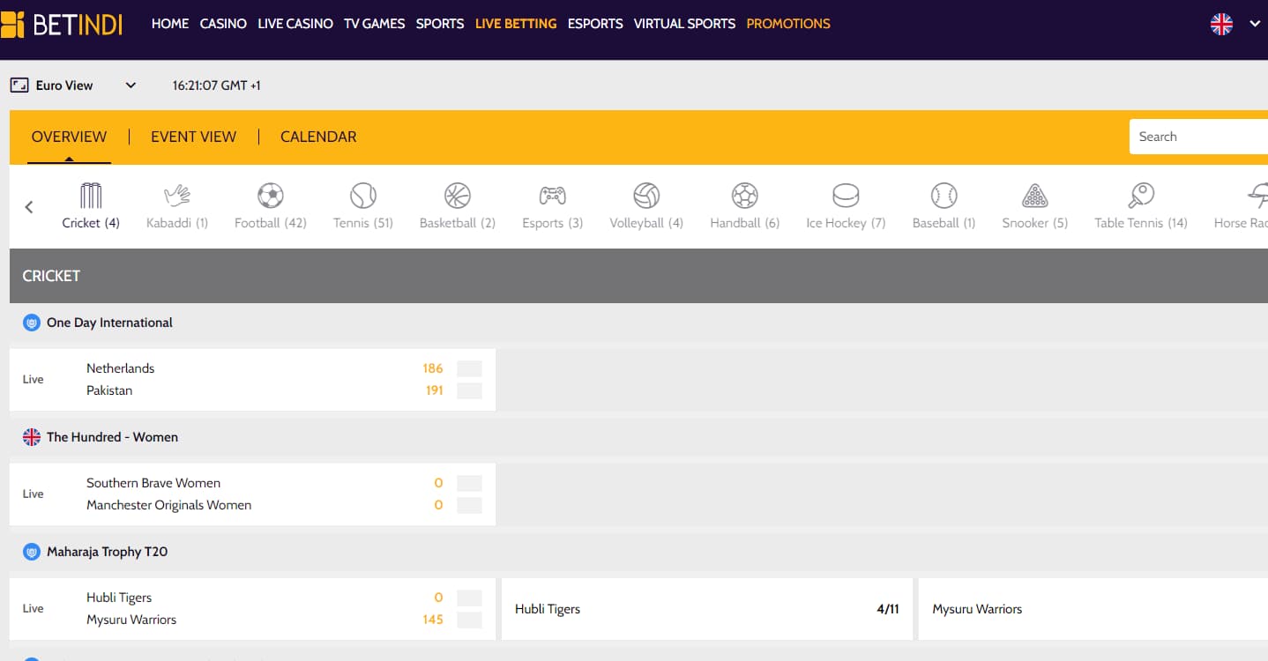1268x661 pixels.
Task: Expand the language selector chevron
Action: click(x=1256, y=25)
